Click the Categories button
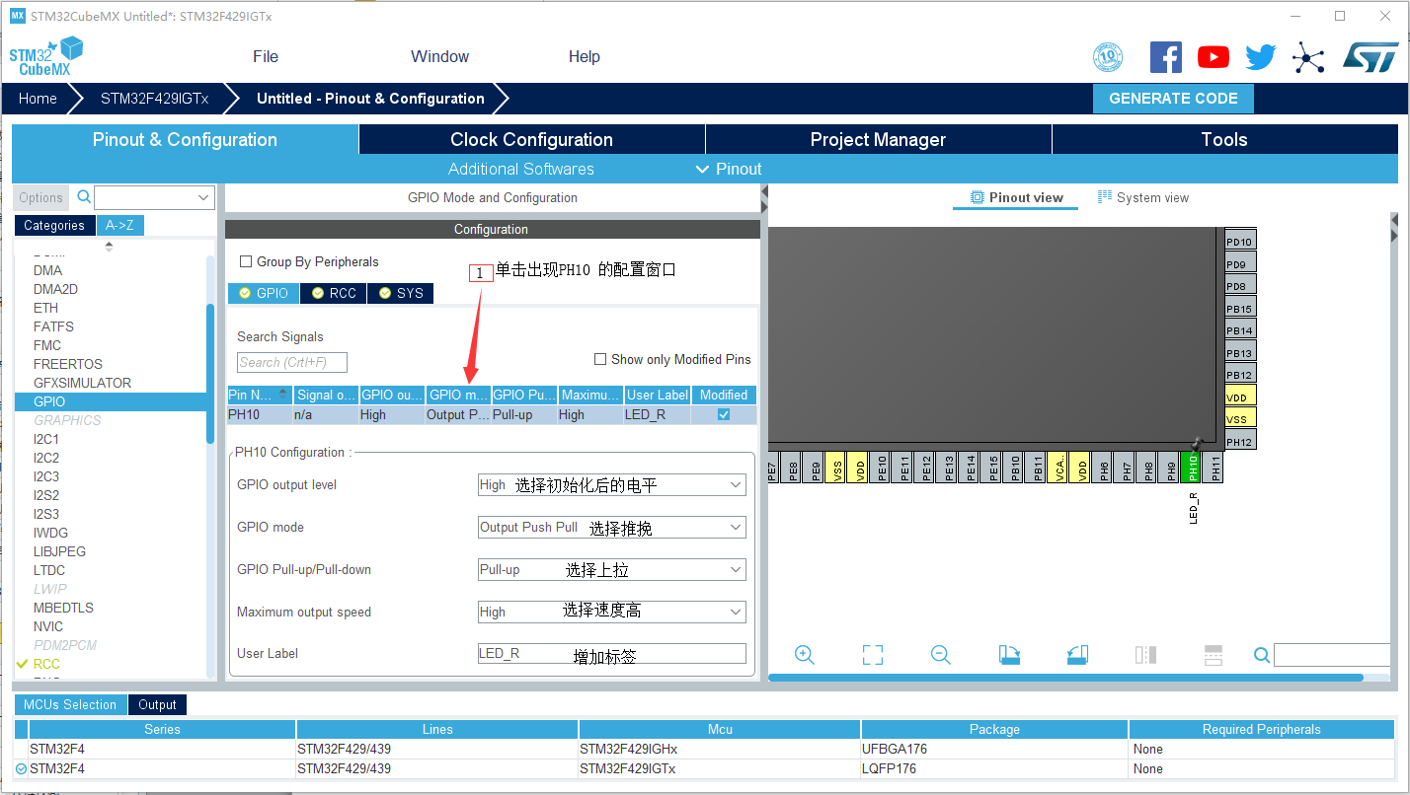Image resolution: width=1410 pixels, height=795 pixels. click(x=54, y=225)
